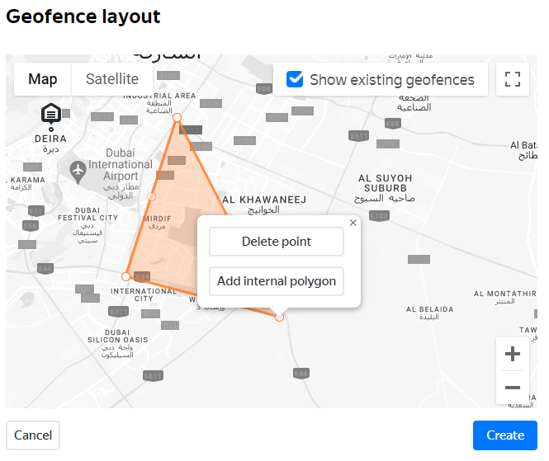Select the top polygon vertex near Industrial Area
The height and width of the screenshot is (461, 549).
point(177,118)
